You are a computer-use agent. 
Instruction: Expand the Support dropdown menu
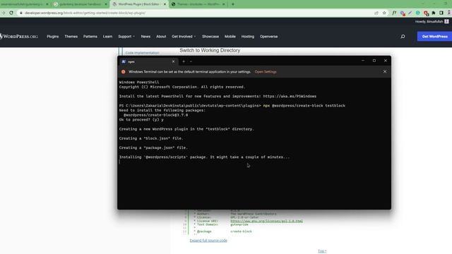point(126,37)
